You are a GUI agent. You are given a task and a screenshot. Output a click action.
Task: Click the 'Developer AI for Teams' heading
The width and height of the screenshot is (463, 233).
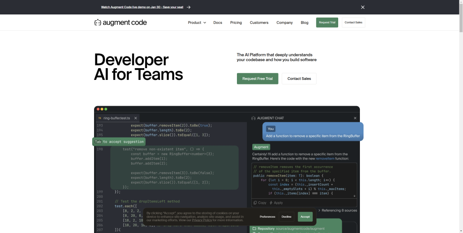[x=138, y=67]
